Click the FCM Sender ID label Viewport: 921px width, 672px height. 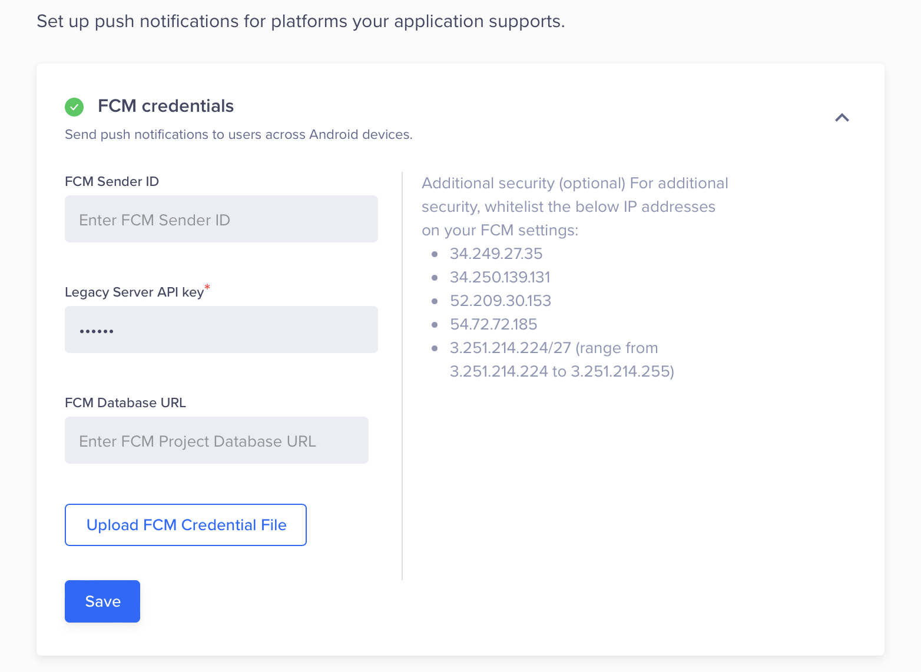[112, 181]
